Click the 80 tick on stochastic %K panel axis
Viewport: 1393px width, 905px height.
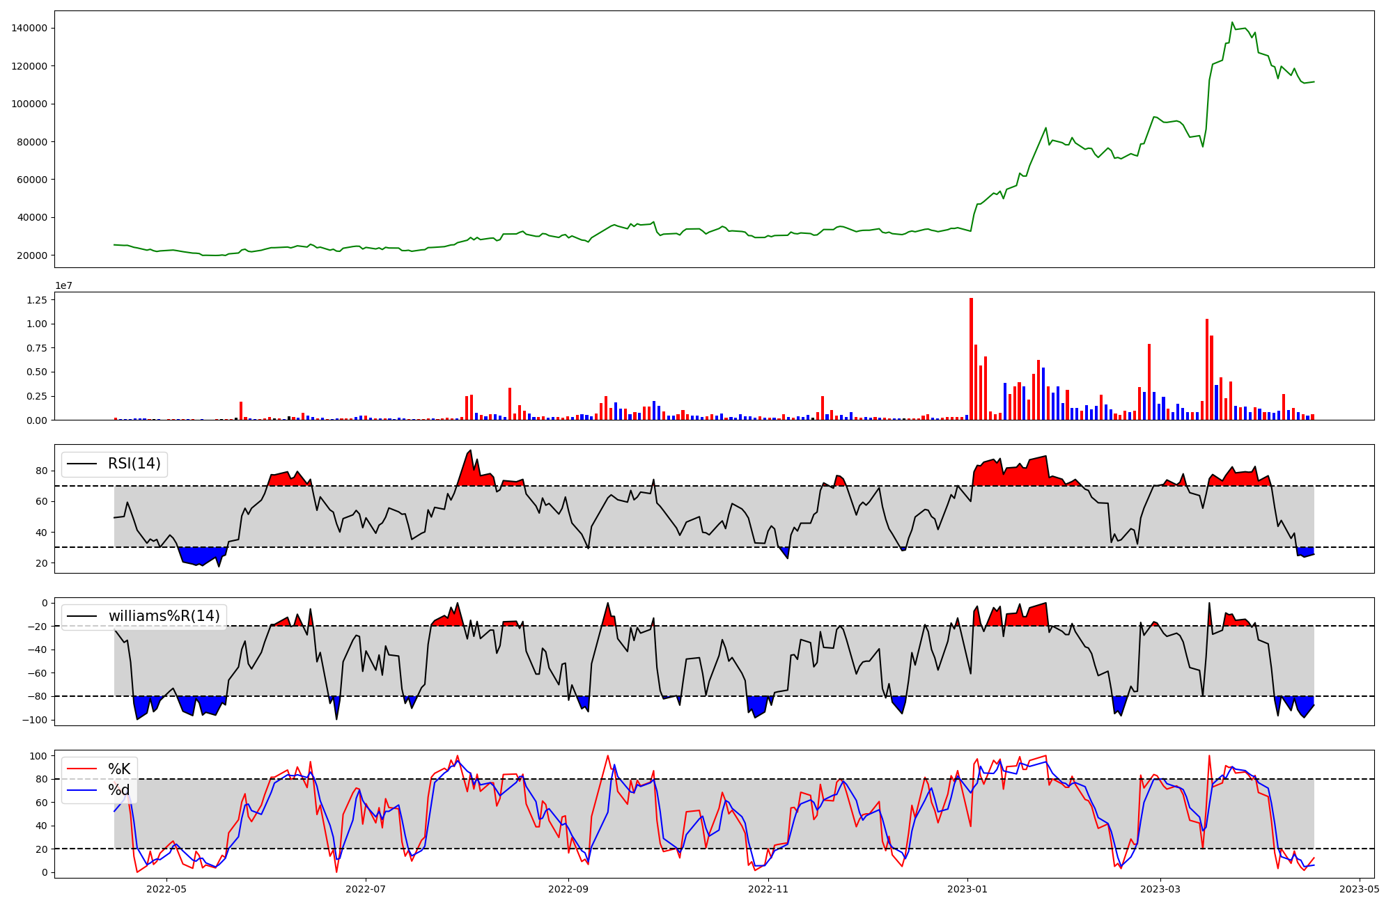point(42,780)
